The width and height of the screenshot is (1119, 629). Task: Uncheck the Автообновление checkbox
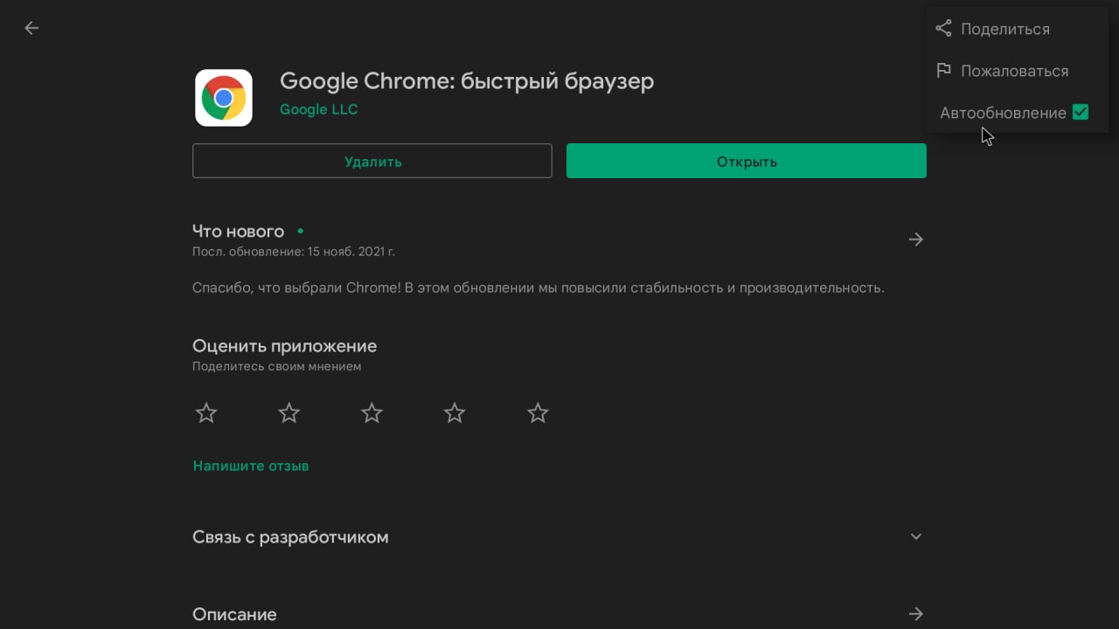click(1081, 112)
